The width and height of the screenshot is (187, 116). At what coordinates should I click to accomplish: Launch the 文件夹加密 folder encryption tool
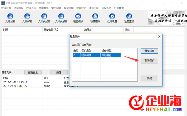pos(44,18)
